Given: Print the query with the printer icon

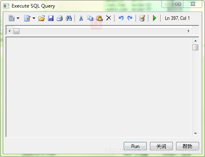Looking at the screenshot, I should [x=60, y=18].
